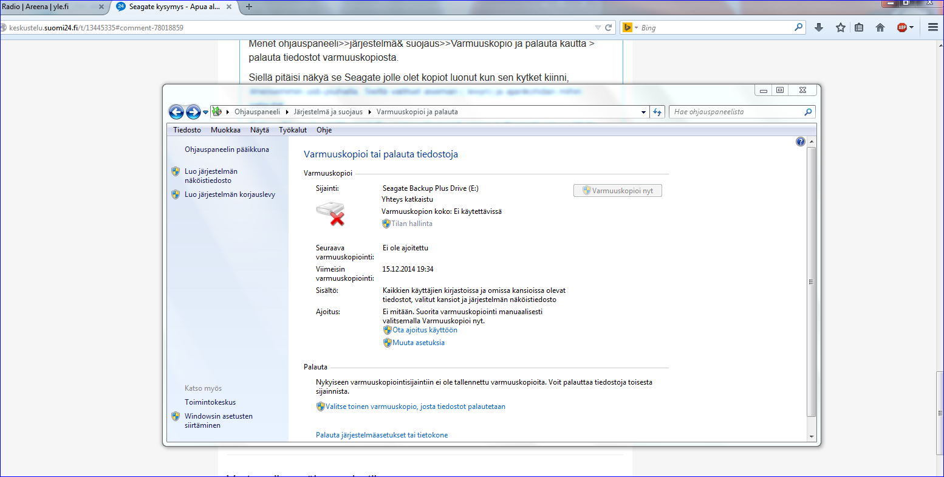Open the Control Panel address bar dropdown
Screen dimensions: 944x477
(644, 112)
